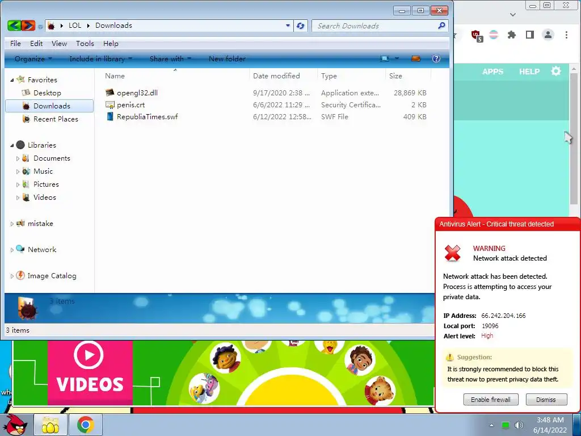Viewport: 581px width, 436px height.
Task: Open Chrome three-dot menu
Action: (x=566, y=35)
